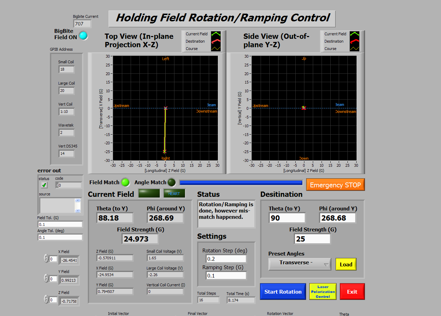Viewport: 441px width, 316px height.
Task: Click Top View Current Field legend icon
Action: point(217,34)
